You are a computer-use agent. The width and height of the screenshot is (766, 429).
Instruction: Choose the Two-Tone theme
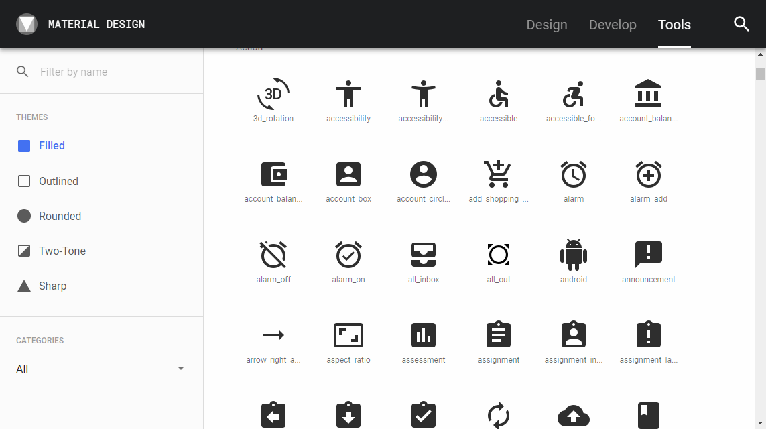coord(62,251)
